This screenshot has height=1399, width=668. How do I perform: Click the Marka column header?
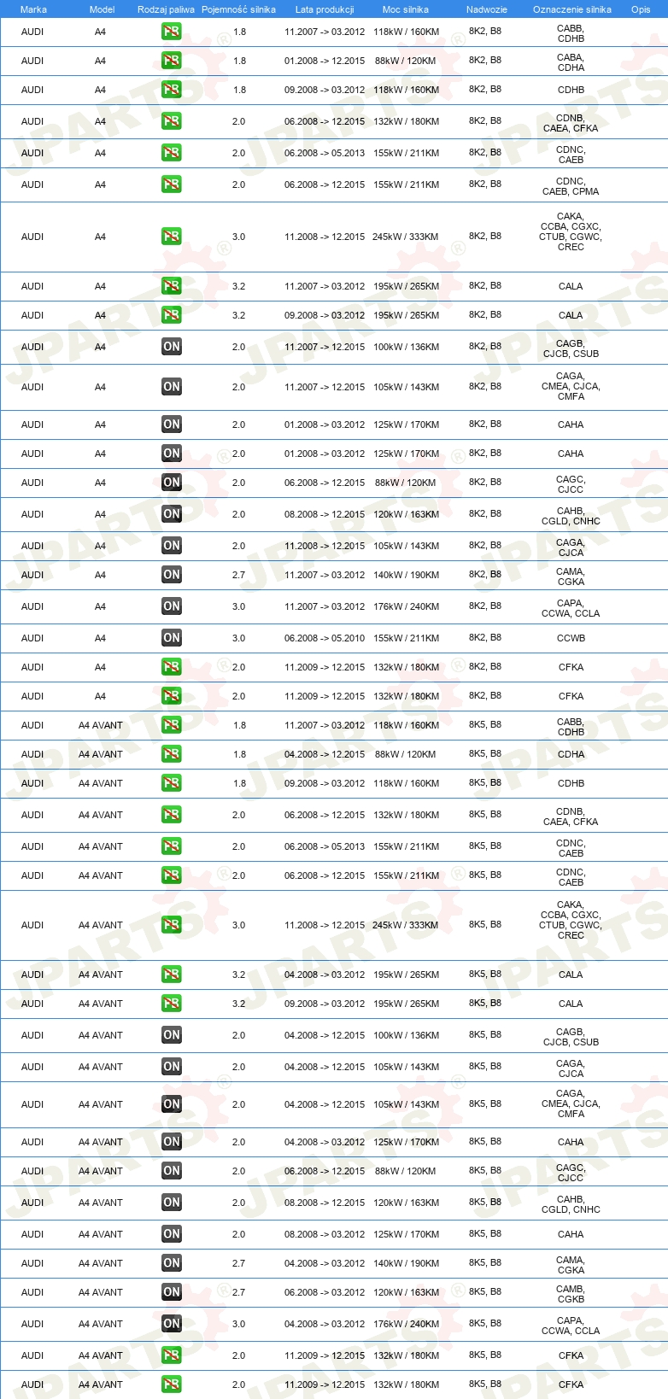coord(33,9)
